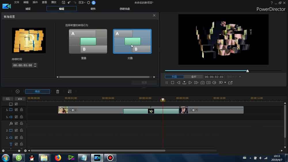
Task: Open Firefox from the taskbar
Action: click(x=58, y=158)
